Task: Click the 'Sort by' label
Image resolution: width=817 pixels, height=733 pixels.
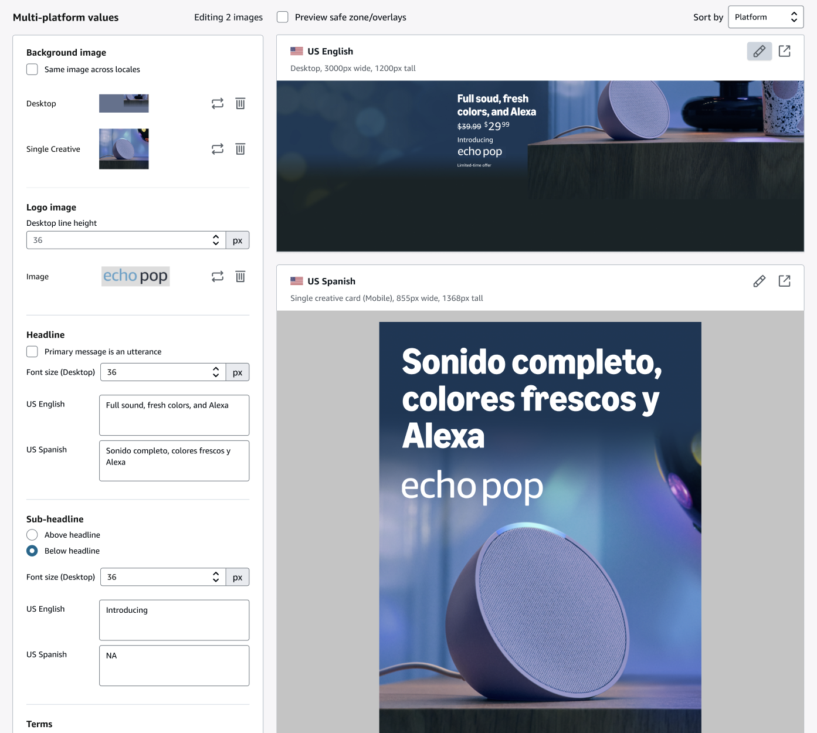Action: [x=708, y=17]
